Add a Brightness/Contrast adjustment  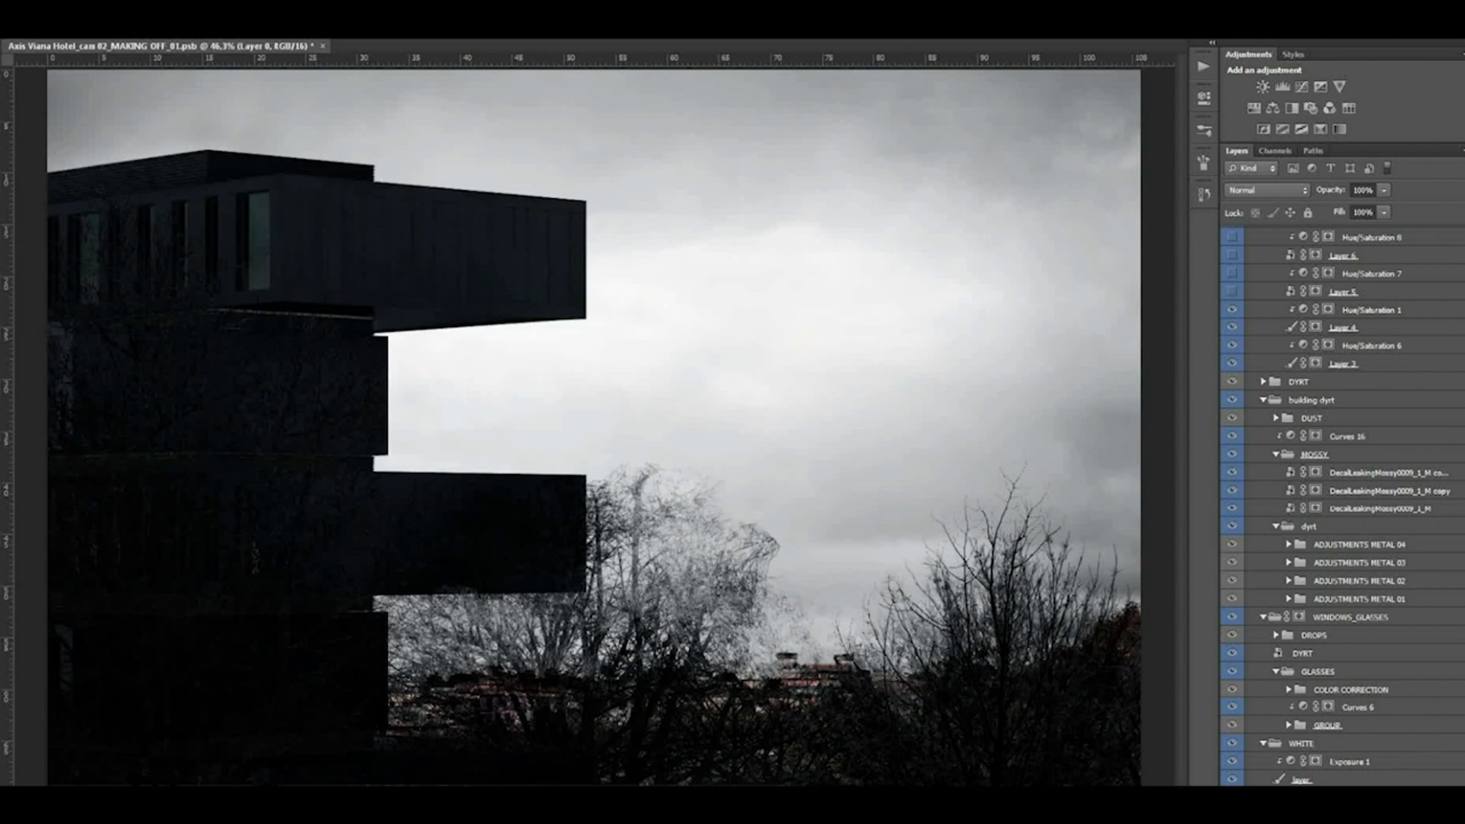pyautogui.click(x=1262, y=87)
